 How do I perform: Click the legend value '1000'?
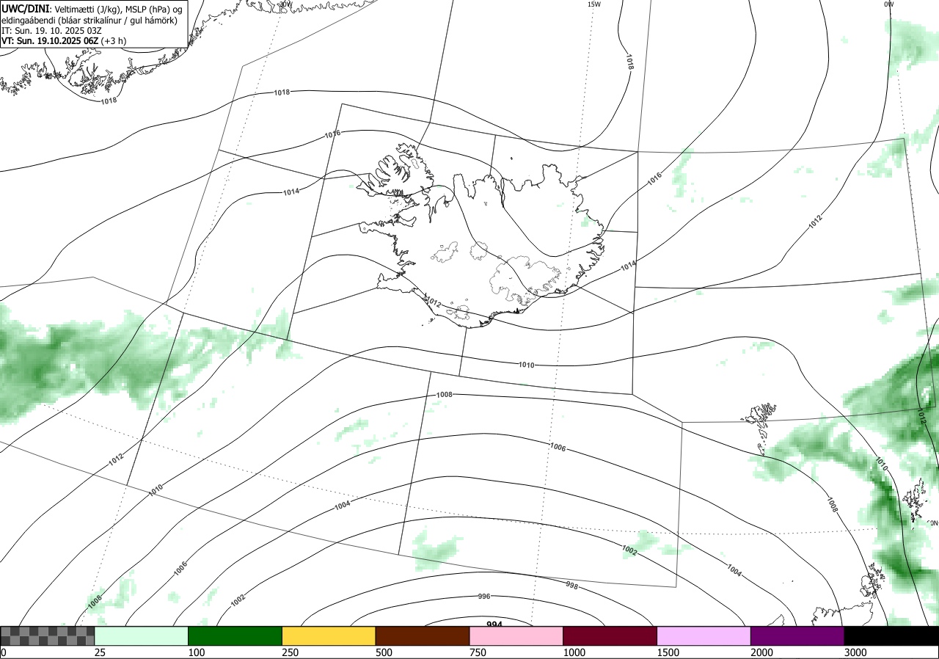(x=575, y=652)
